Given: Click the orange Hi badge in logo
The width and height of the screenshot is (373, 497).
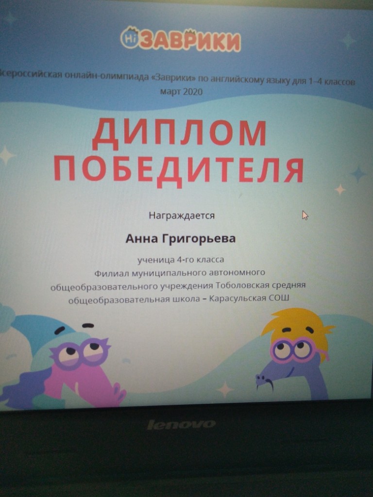Looking at the screenshot, I should [129, 40].
